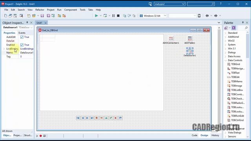Open the component selector dropdown for DataSource1

click(x=31, y=27)
